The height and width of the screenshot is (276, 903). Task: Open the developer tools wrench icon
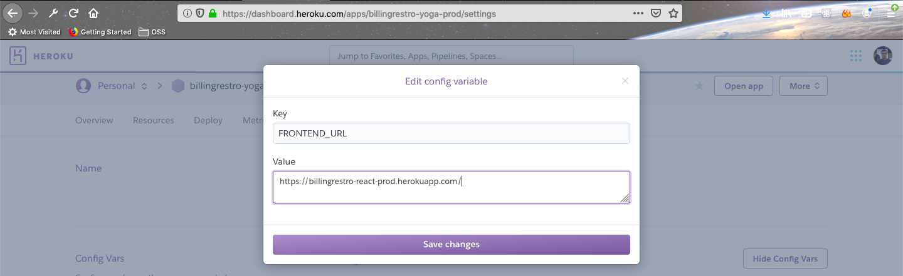tap(53, 13)
